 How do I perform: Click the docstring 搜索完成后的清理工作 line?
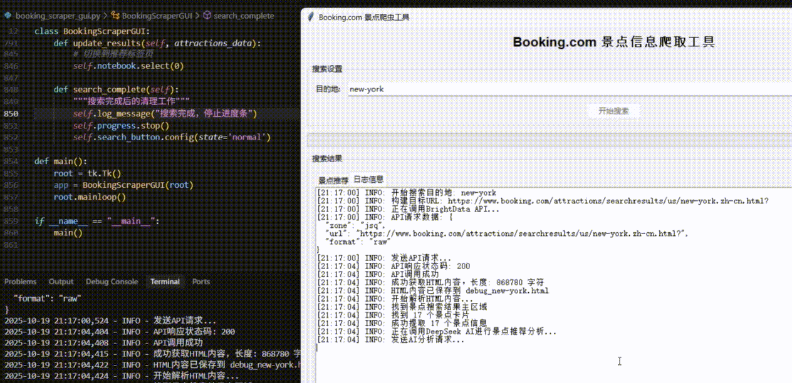click(x=131, y=101)
